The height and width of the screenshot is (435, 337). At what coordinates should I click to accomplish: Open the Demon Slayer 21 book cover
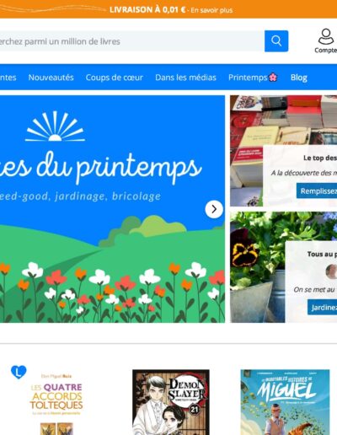tap(171, 402)
